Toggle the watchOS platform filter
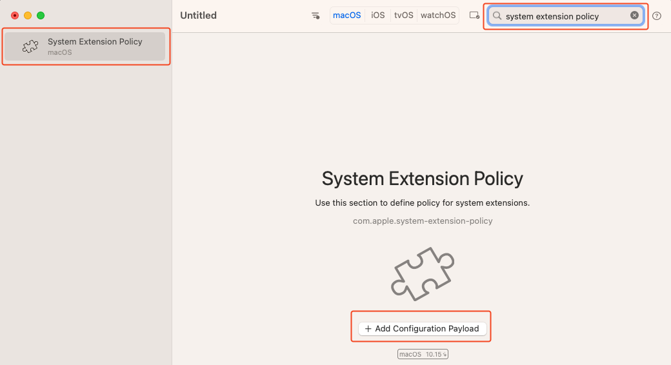This screenshot has height=365, width=671. pyautogui.click(x=438, y=15)
